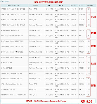The width and height of the screenshot is (97, 104).
Task: Click global_CPC type in Celcom SOX row
Action: point(49,95)
